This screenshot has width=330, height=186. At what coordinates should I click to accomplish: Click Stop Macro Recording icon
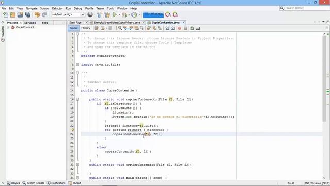click(x=185, y=28)
